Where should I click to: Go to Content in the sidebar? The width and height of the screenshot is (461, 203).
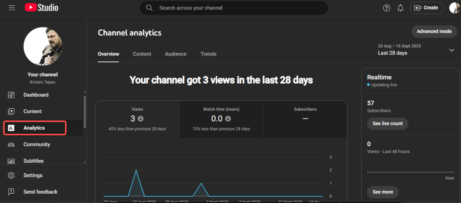click(x=32, y=111)
